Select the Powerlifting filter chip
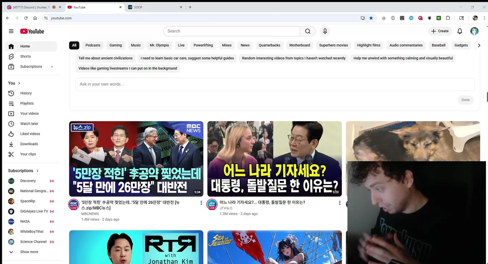Image resolution: width=488 pixels, height=264 pixels. point(203,45)
